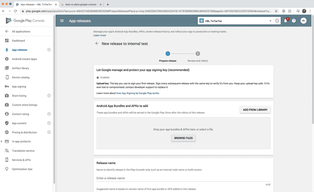Open the HBL TicTacToe app selector dropdown

pos(236,21)
